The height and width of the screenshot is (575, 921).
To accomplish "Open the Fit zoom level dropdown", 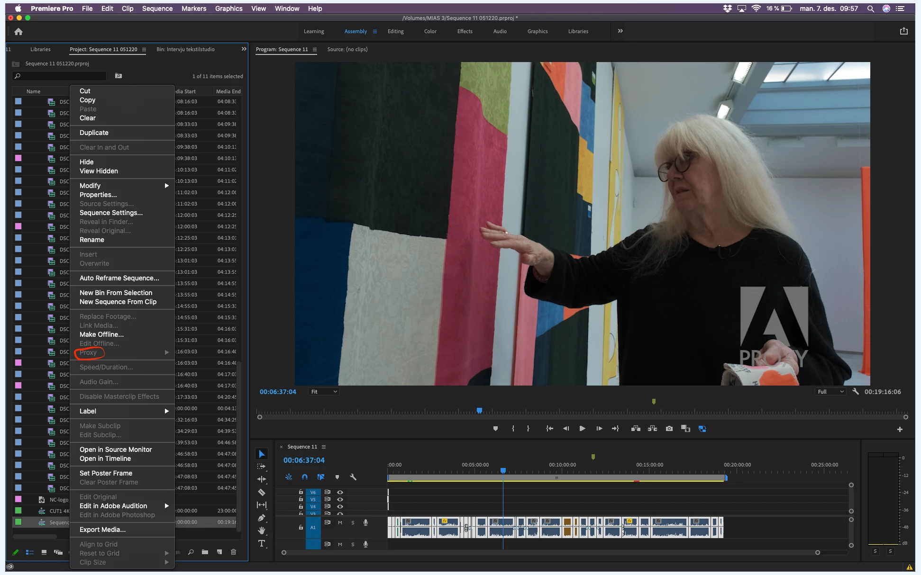I will pyautogui.click(x=324, y=392).
